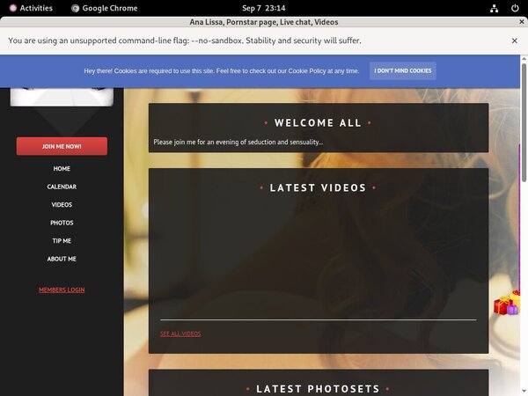Click the logo image in sidebar
Viewport: 528px width, 396px height.
click(62, 96)
